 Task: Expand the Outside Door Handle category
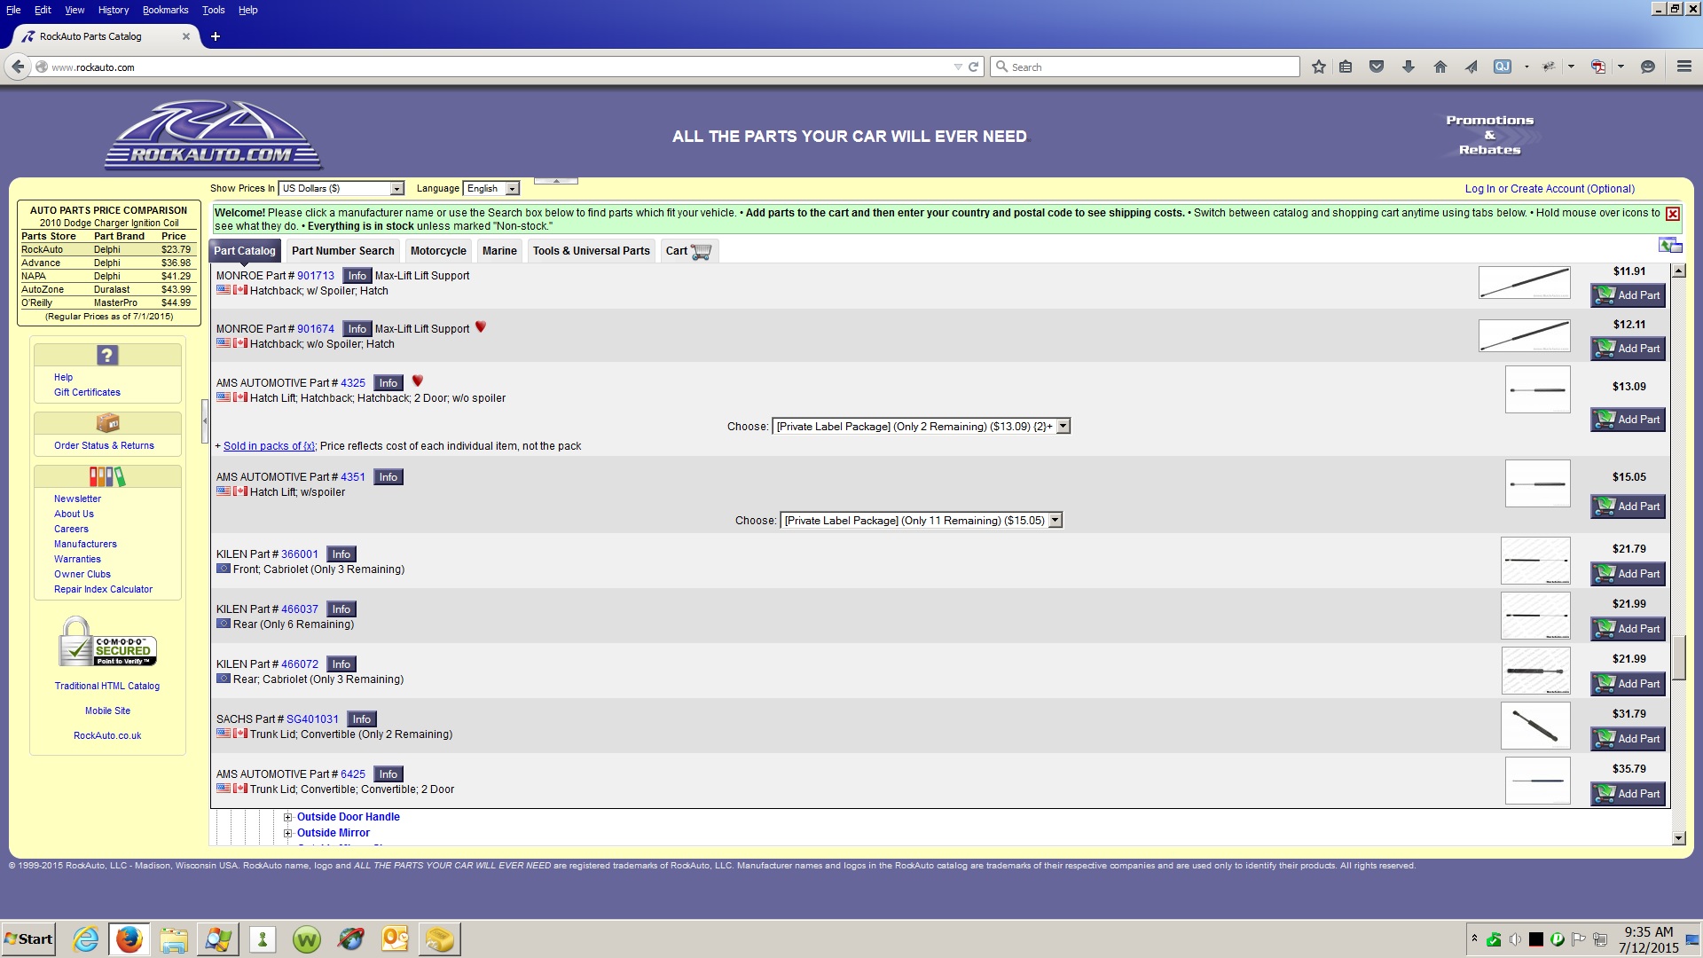click(287, 817)
